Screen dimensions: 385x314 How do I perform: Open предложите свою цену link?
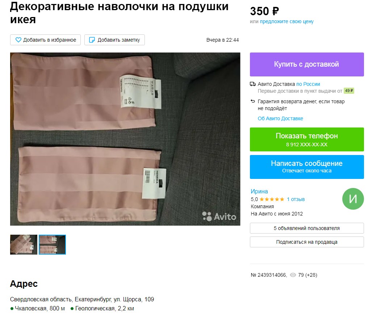click(286, 21)
